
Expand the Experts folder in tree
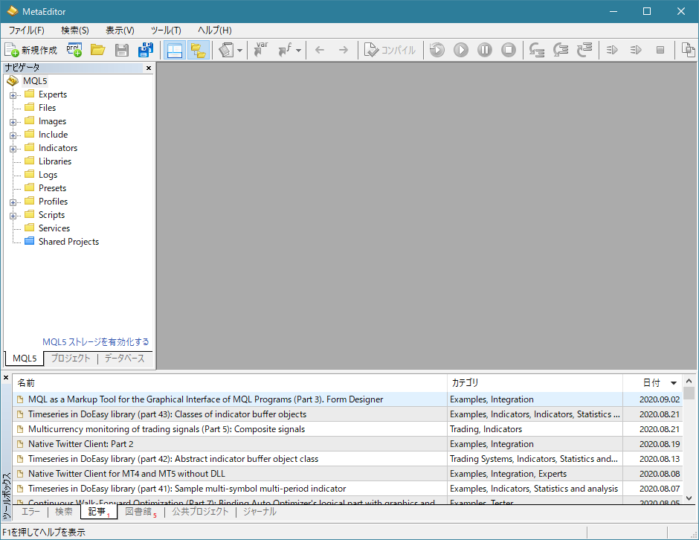13,94
